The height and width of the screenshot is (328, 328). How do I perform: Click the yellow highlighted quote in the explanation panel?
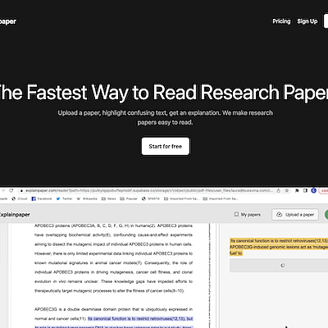279,247
